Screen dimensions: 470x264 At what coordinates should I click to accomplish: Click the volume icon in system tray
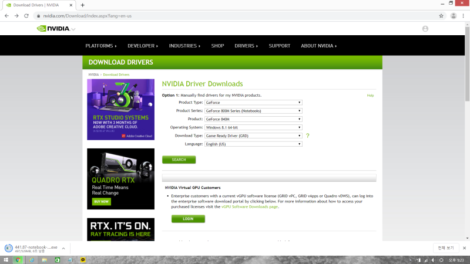434,260
